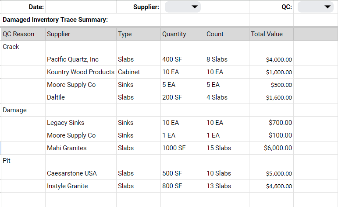338x207 pixels.
Task: Select the $6,000.00 total value cell
Action: [x=271, y=148]
